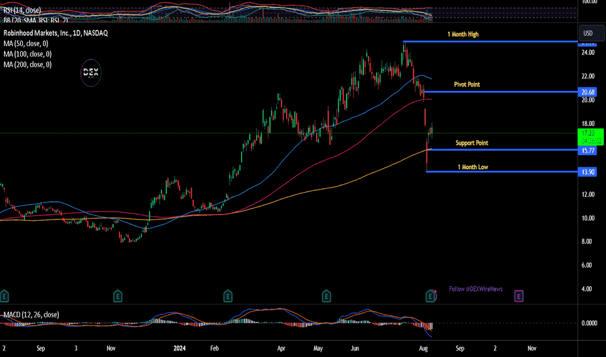Click the 0.0000 MACD scale value
Viewport: 606px width, 357px height.
click(x=589, y=323)
